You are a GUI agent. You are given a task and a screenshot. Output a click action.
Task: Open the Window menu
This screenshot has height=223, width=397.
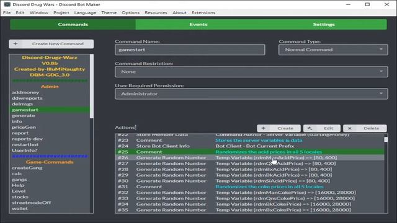pos(38,12)
